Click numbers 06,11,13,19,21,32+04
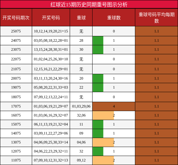This screenshot has height=165, width=178. click(51, 124)
